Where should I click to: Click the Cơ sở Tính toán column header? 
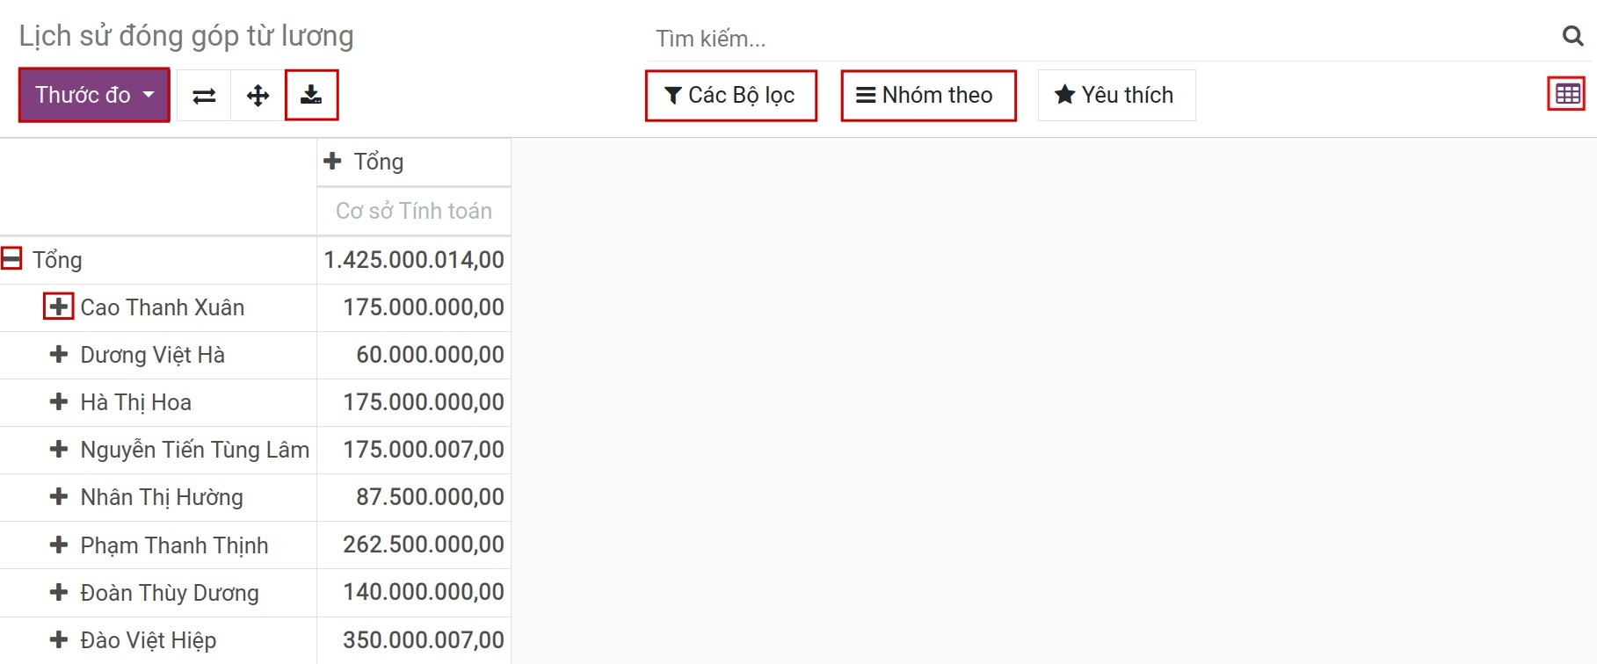click(x=414, y=211)
